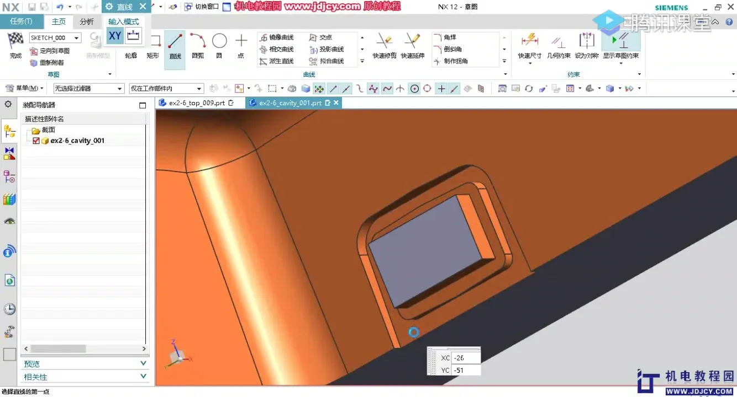Choose the 快速修剪 quick trim tool
The width and height of the screenshot is (737, 397).
click(x=384, y=42)
